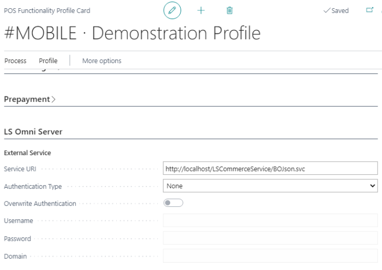
Task: Click the pencil edit icon
Action: [172, 11]
